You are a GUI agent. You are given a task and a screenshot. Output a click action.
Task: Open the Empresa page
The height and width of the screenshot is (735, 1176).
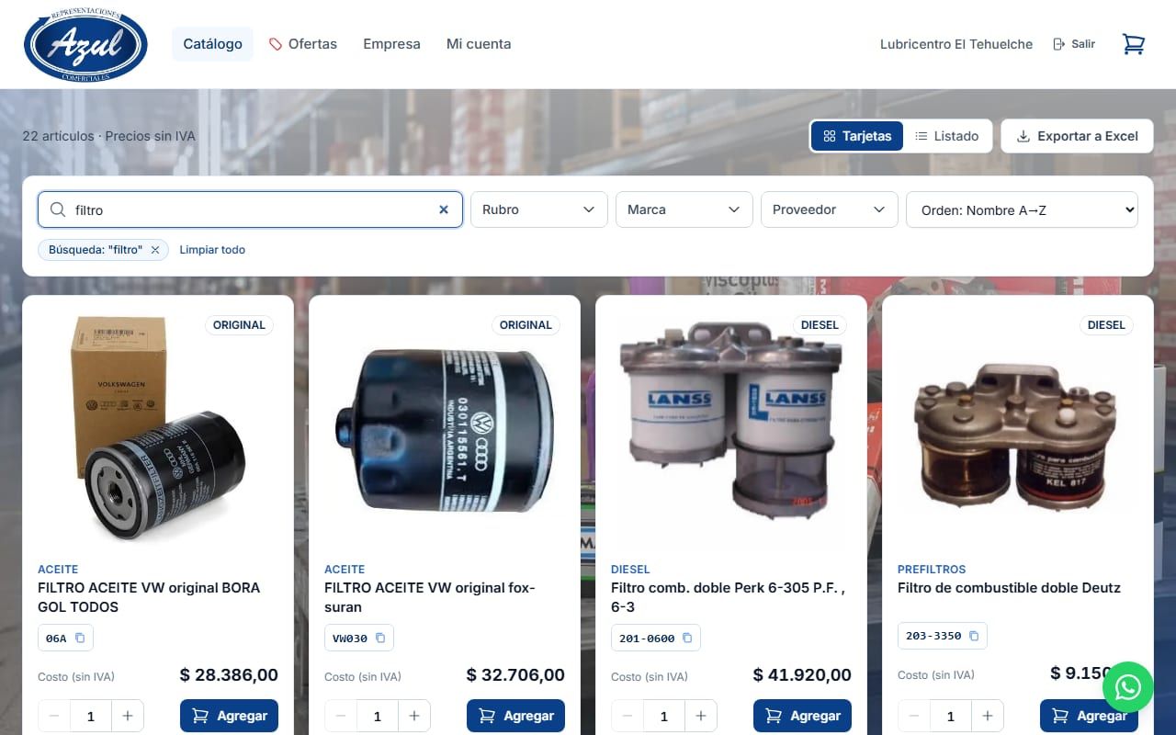(391, 44)
